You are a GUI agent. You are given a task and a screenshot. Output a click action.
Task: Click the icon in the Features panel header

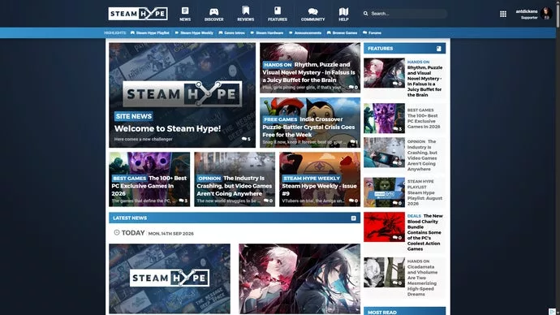click(438, 49)
